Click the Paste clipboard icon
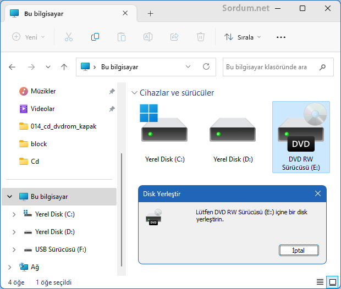Screen dimensions: 341x289 (122, 37)
